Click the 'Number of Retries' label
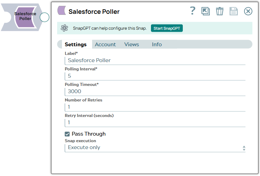This screenshot has width=260, height=176. [83, 100]
